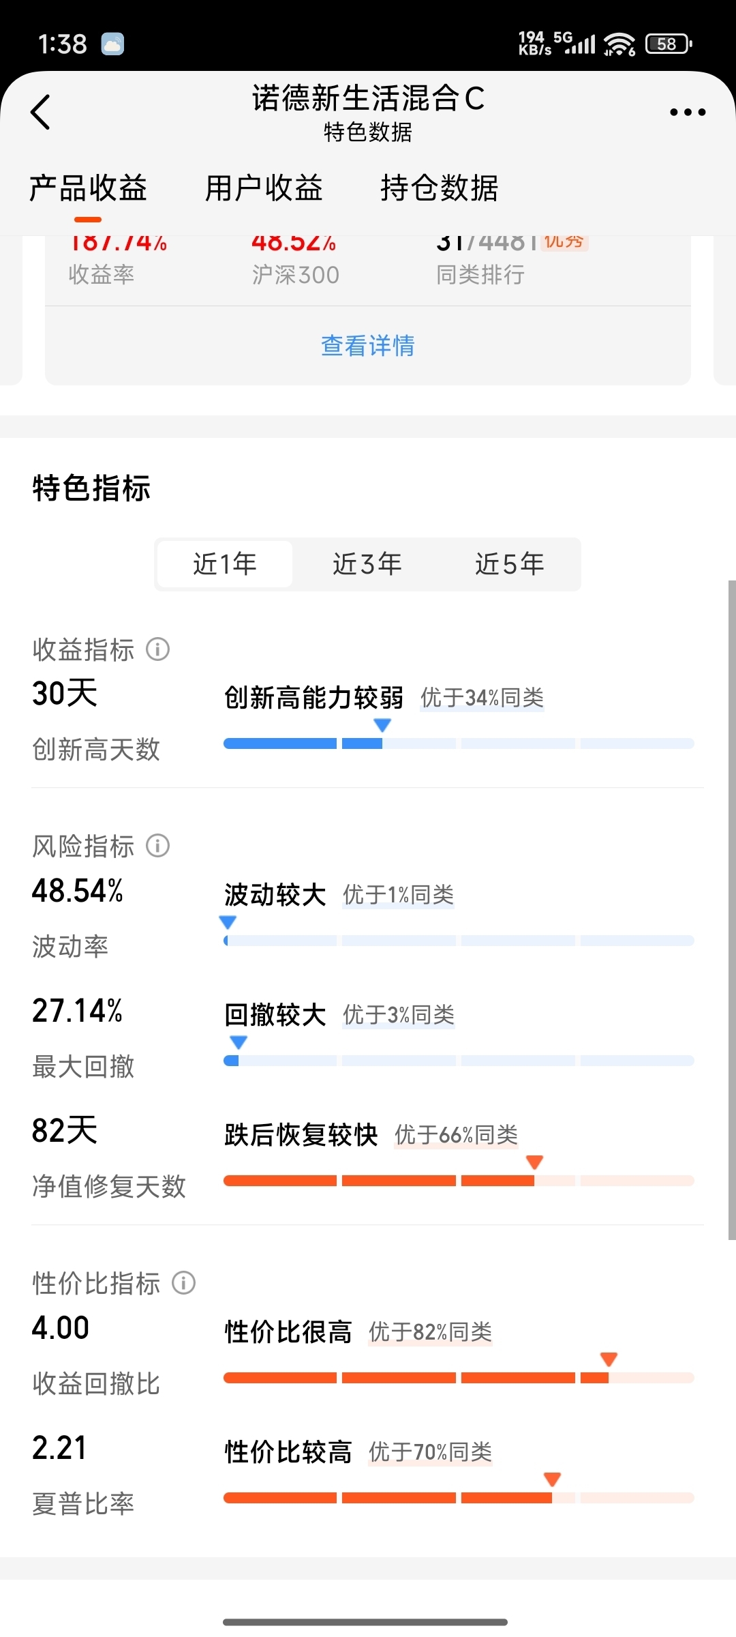Tap info icon next to 性价比指标
This screenshot has height=1637, width=736.
183,1283
